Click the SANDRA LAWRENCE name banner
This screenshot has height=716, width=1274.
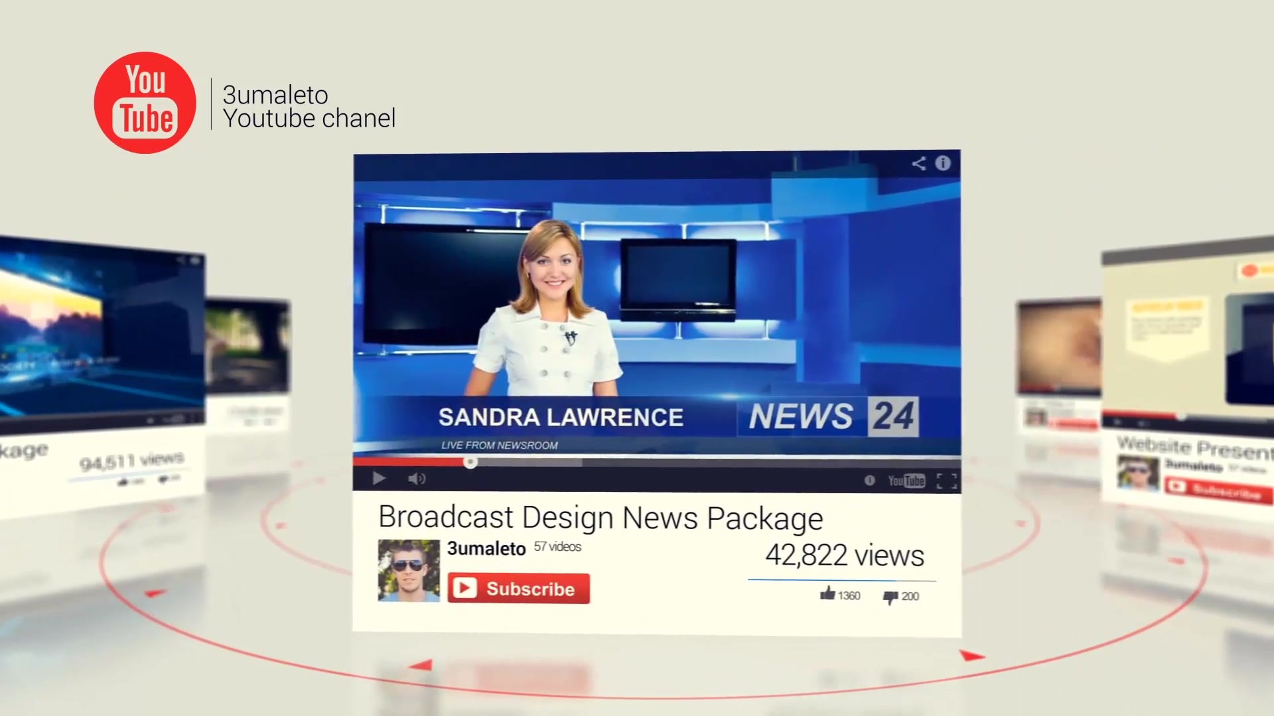(x=561, y=417)
